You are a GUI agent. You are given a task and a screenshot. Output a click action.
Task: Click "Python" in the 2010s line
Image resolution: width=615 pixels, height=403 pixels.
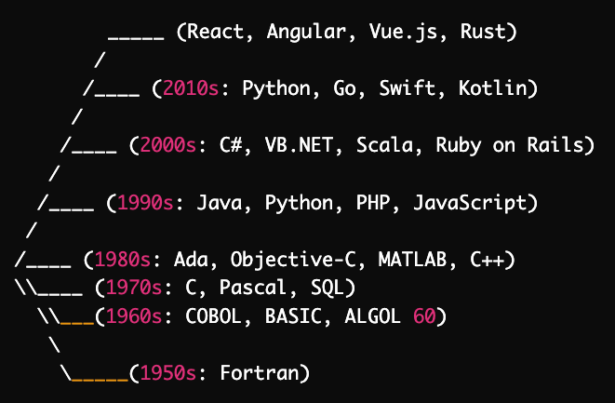276,89
